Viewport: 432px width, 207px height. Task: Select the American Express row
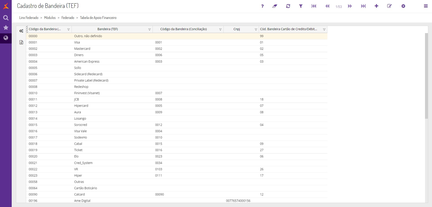[177, 61]
